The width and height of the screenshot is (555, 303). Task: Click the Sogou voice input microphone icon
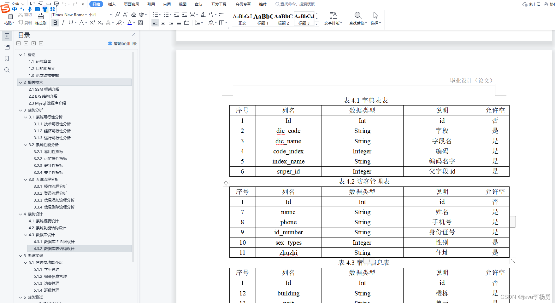[x=30, y=9]
